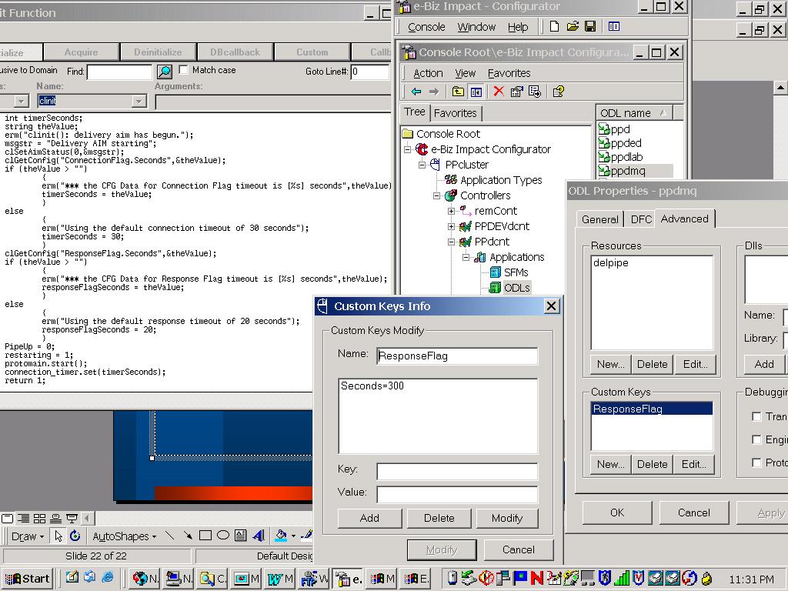
Task: Click the Up one level folder icon
Action: (458, 92)
